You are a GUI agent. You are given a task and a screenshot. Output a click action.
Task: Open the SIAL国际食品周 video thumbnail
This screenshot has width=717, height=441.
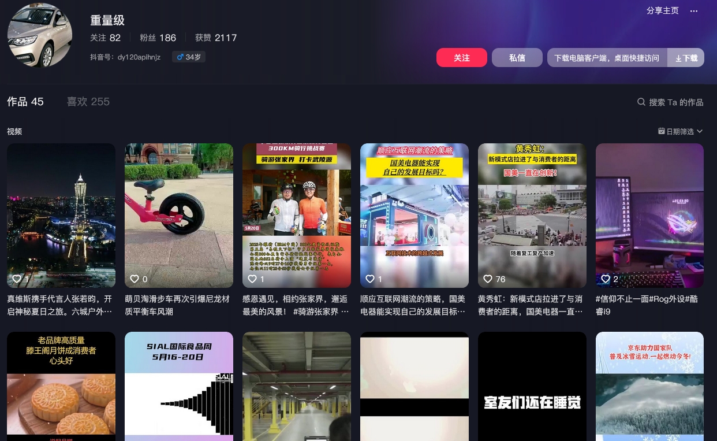(x=179, y=386)
